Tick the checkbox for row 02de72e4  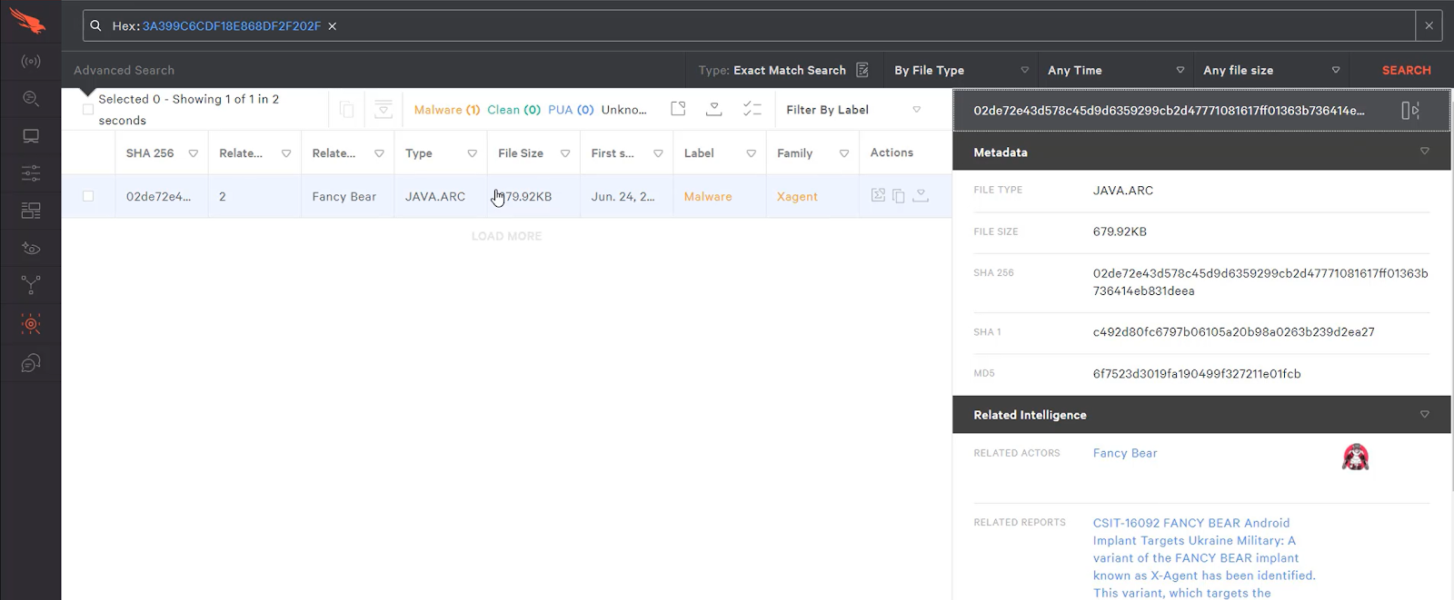point(88,196)
